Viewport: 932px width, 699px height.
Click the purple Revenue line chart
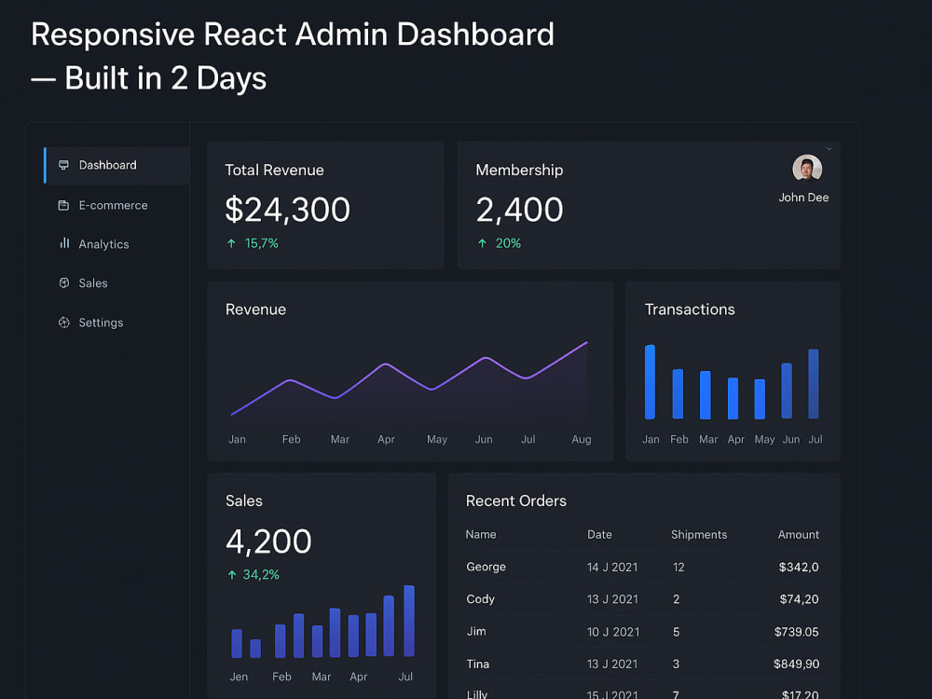pyautogui.click(x=409, y=378)
